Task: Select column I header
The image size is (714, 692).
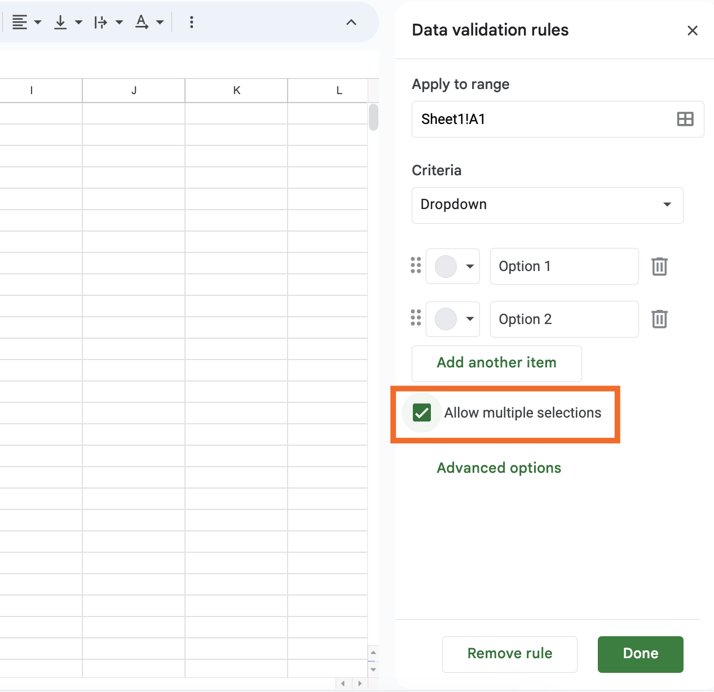Action: (x=41, y=90)
